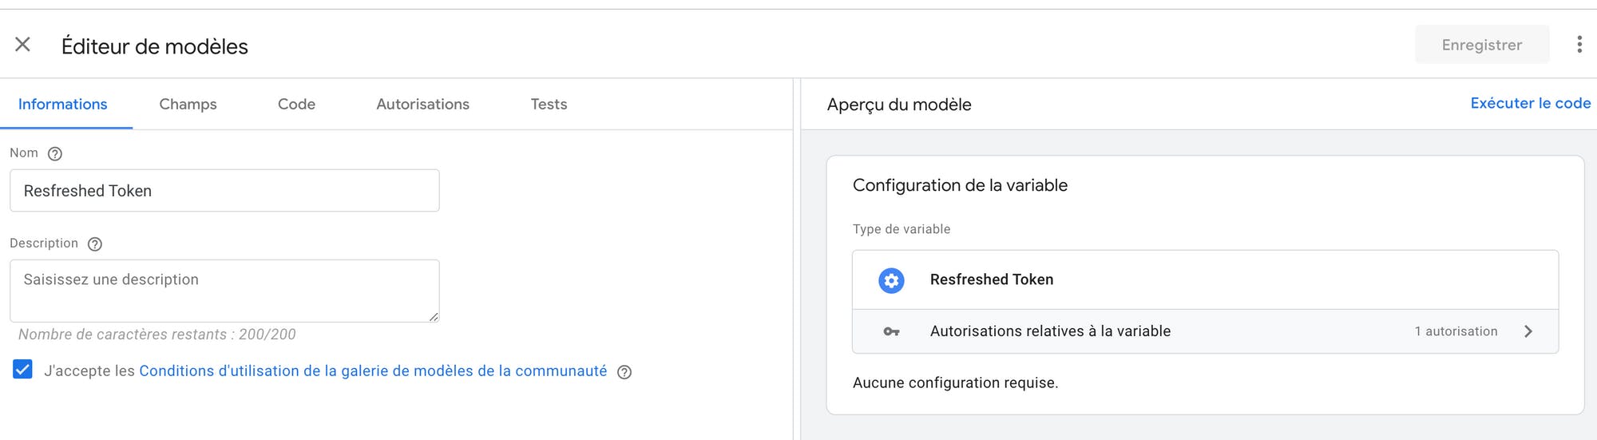
Task: Open the three-dot more options menu
Action: (x=1579, y=45)
